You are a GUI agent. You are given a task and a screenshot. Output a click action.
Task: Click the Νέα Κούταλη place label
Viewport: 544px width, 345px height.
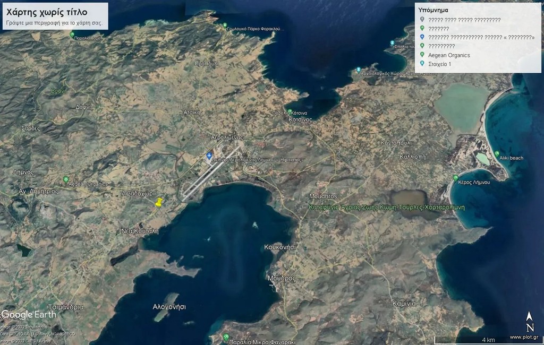[x=140, y=231]
